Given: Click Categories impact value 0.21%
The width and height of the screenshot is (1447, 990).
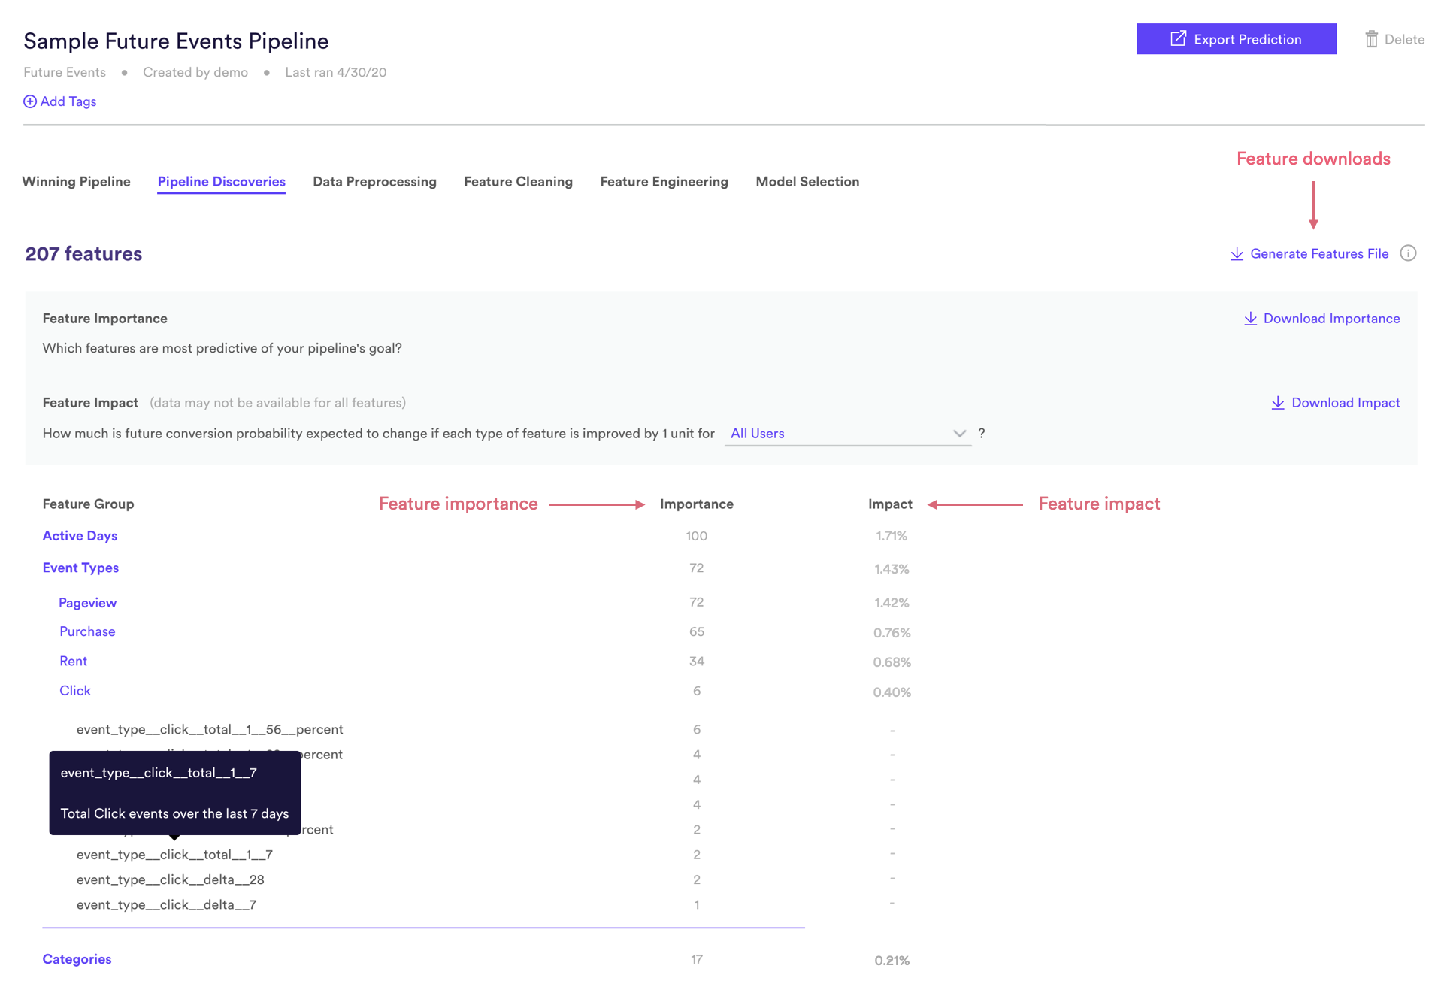Looking at the screenshot, I should tap(892, 961).
